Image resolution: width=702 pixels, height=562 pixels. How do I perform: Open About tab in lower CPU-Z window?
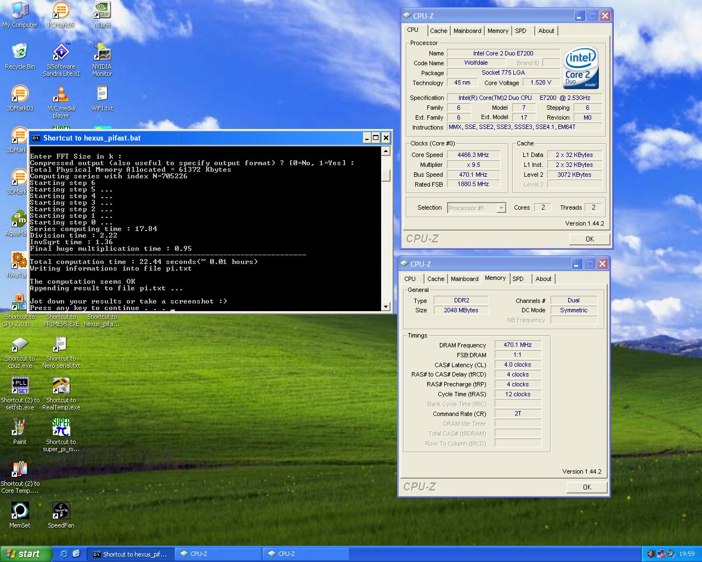point(543,279)
